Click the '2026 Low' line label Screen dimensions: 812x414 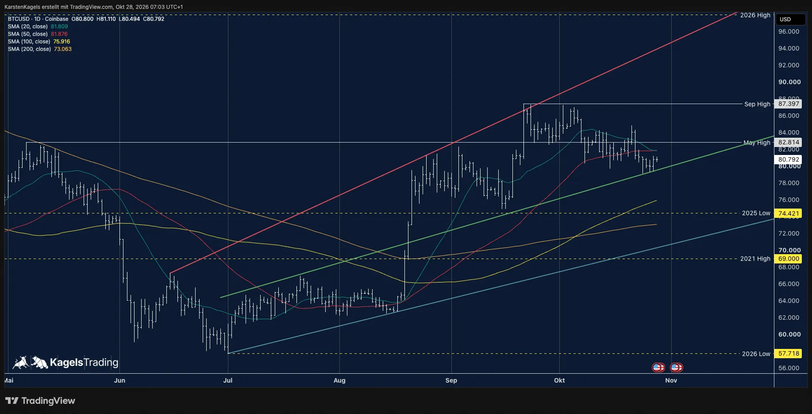coord(756,354)
